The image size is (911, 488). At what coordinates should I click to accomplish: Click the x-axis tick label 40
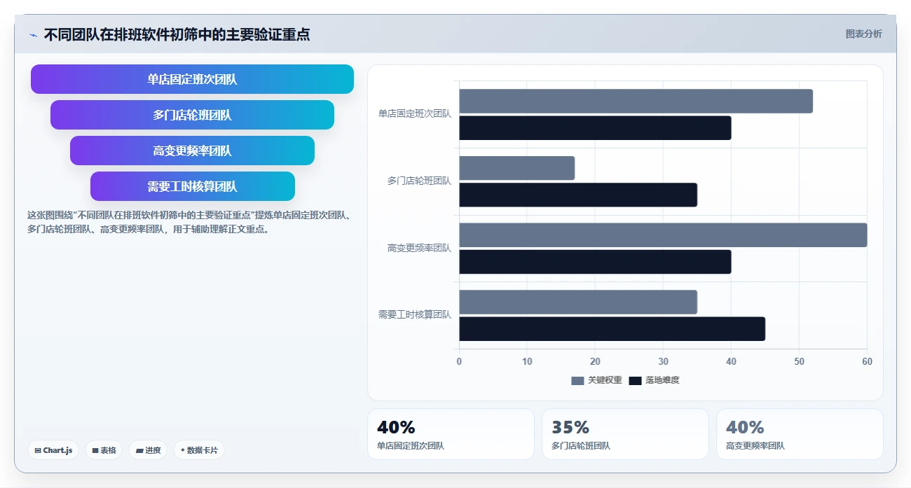(x=731, y=362)
